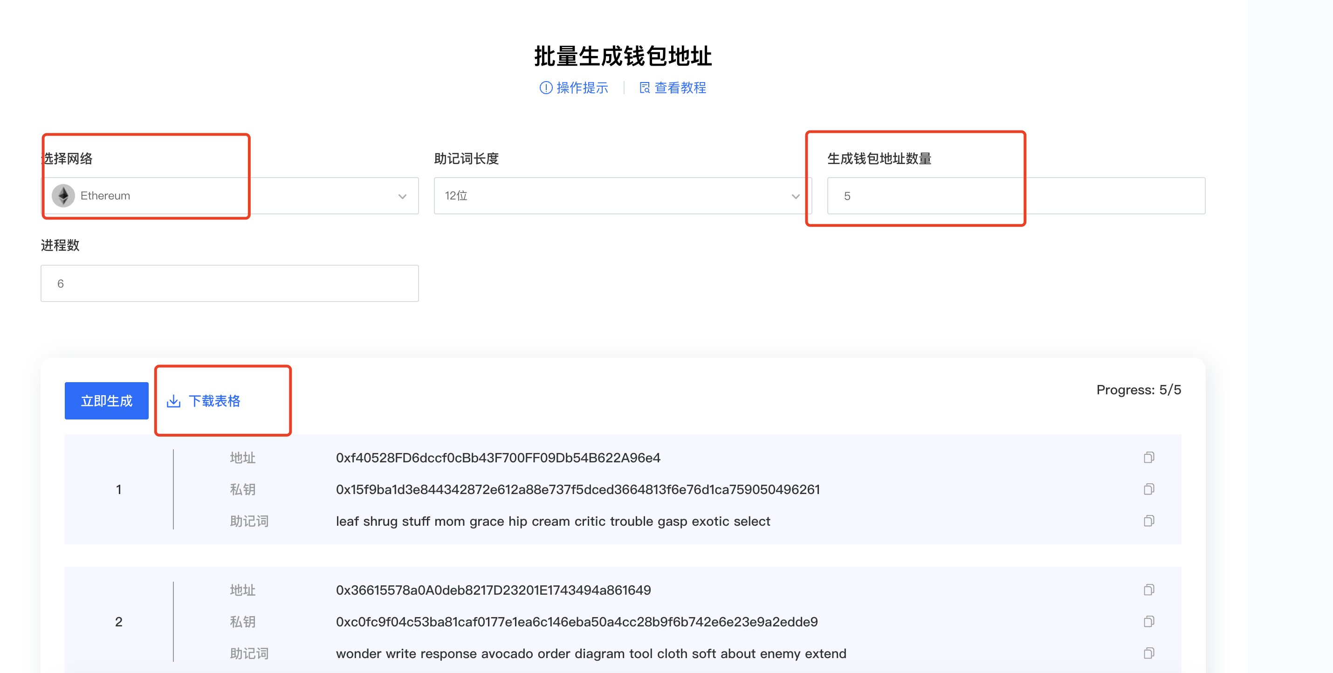Click address 0xf40528FD6dccf0cBb43F700FF09Db54B622A96e4
This screenshot has height=673, width=1333.
pyautogui.click(x=498, y=458)
